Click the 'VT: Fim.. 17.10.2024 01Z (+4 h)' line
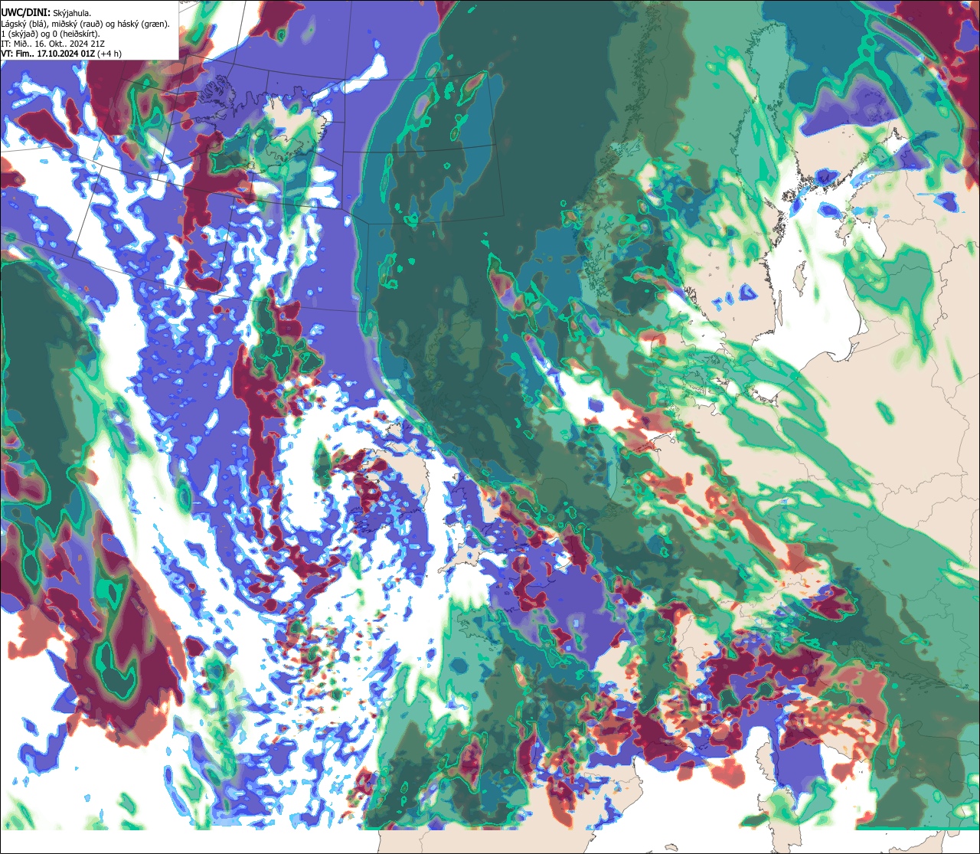980x854 pixels. tap(61, 54)
